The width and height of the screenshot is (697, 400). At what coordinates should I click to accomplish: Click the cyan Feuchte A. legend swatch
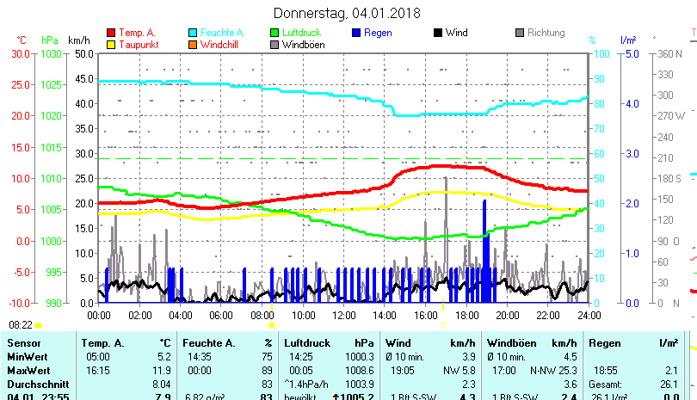coord(193,33)
